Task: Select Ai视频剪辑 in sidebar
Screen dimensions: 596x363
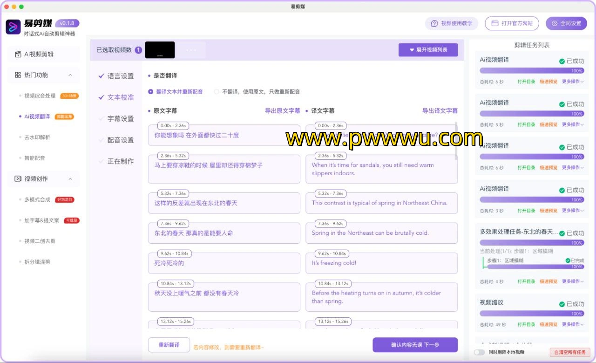Action: coord(44,54)
